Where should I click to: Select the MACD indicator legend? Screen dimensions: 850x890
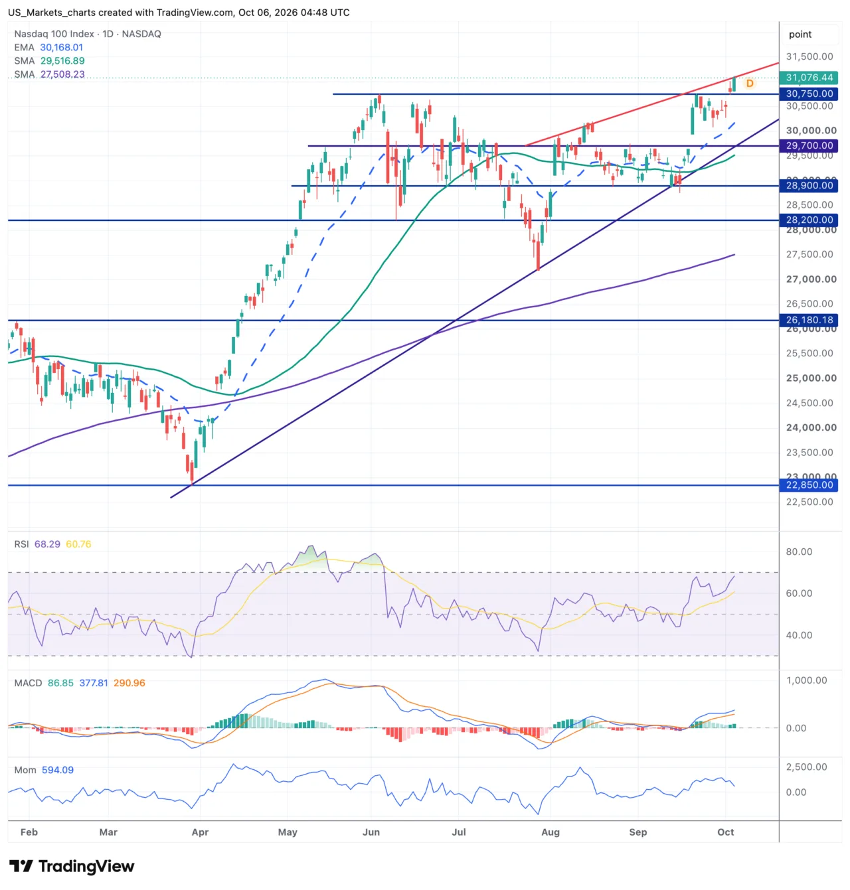click(80, 683)
